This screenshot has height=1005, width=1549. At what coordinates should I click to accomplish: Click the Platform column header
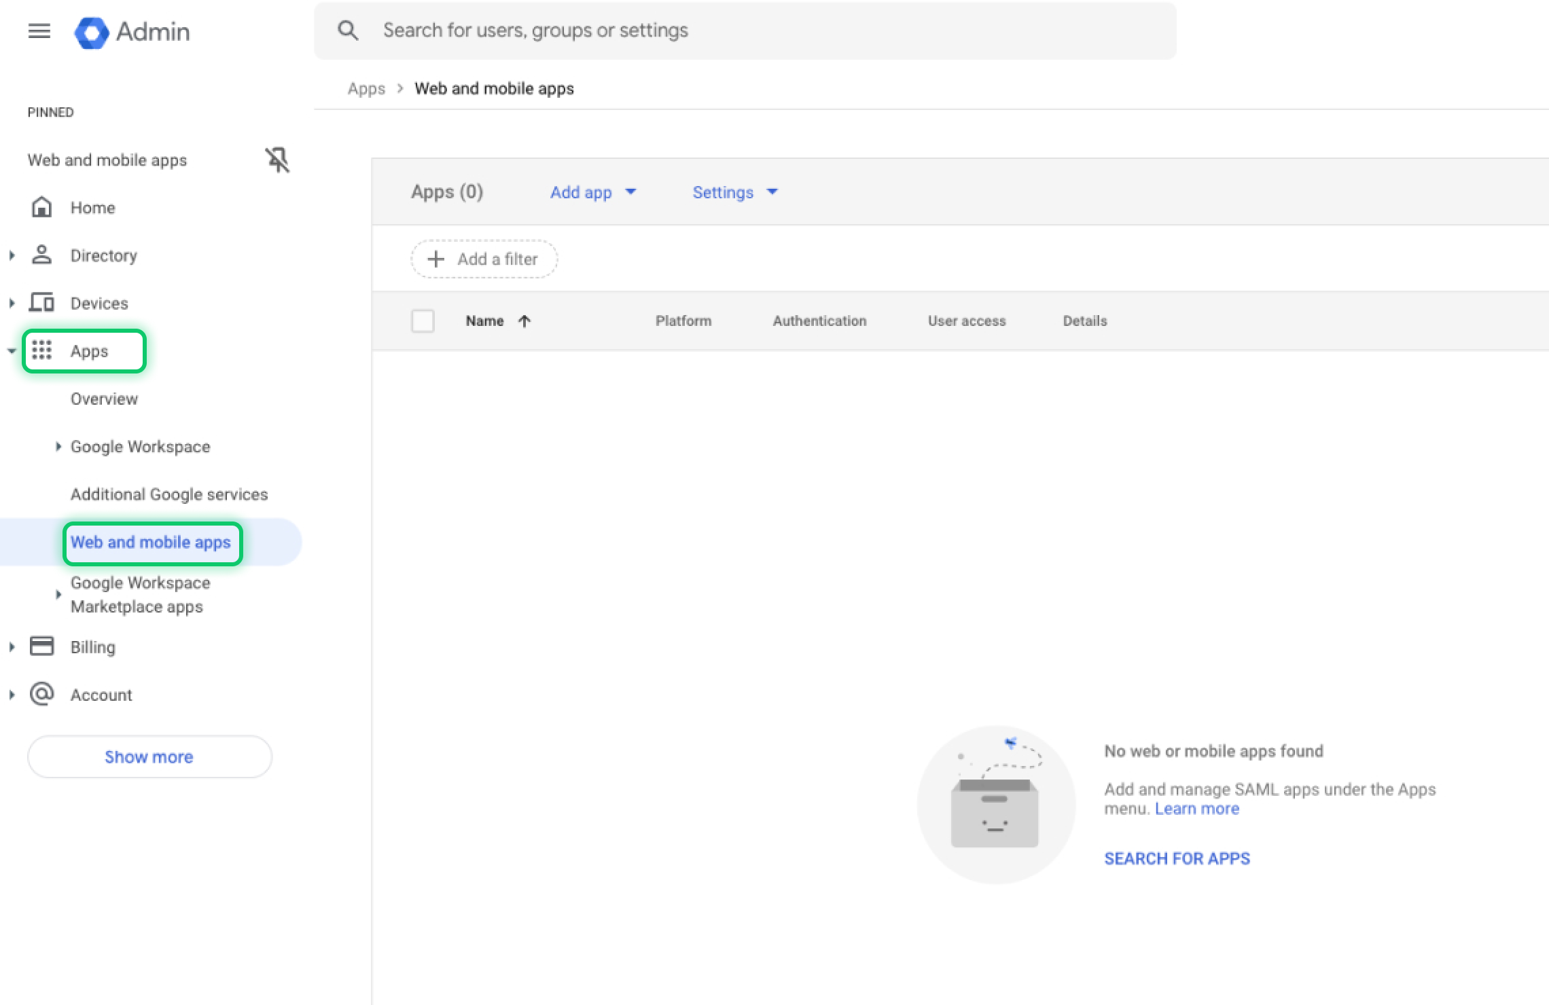(x=683, y=321)
